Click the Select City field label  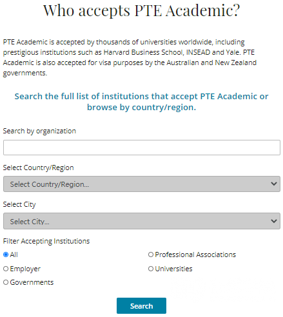click(19, 204)
